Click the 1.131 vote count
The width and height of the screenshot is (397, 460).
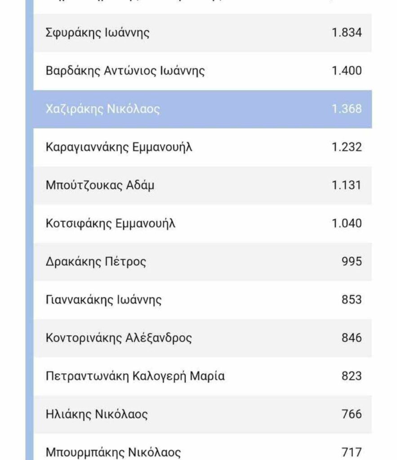pyautogui.click(x=346, y=186)
